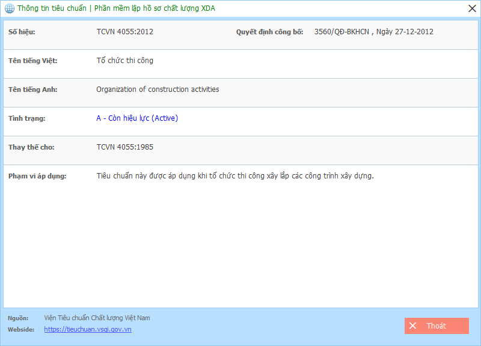Click the globe icon in title bar
This screenshot has height=346, width=481.
tap(10, 8)
